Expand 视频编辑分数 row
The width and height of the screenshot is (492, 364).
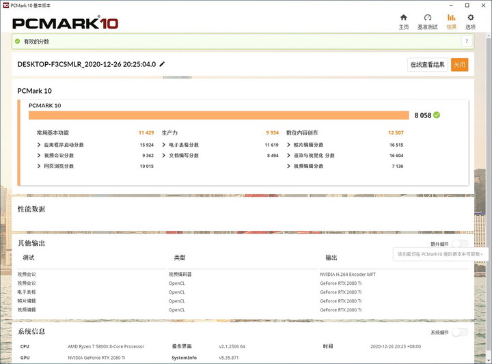coord(288,166)
